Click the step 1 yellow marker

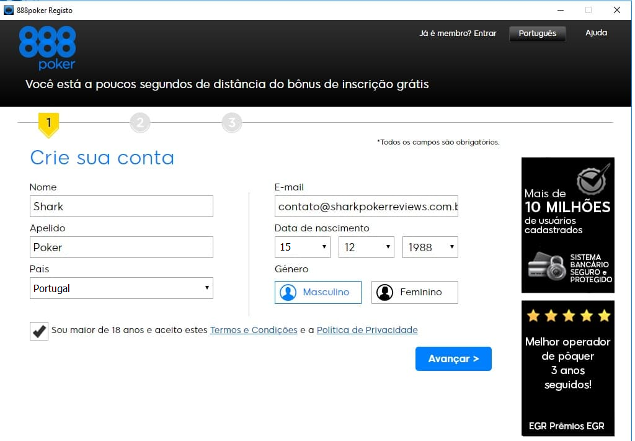pyautogui.click(x=48, y=125)
